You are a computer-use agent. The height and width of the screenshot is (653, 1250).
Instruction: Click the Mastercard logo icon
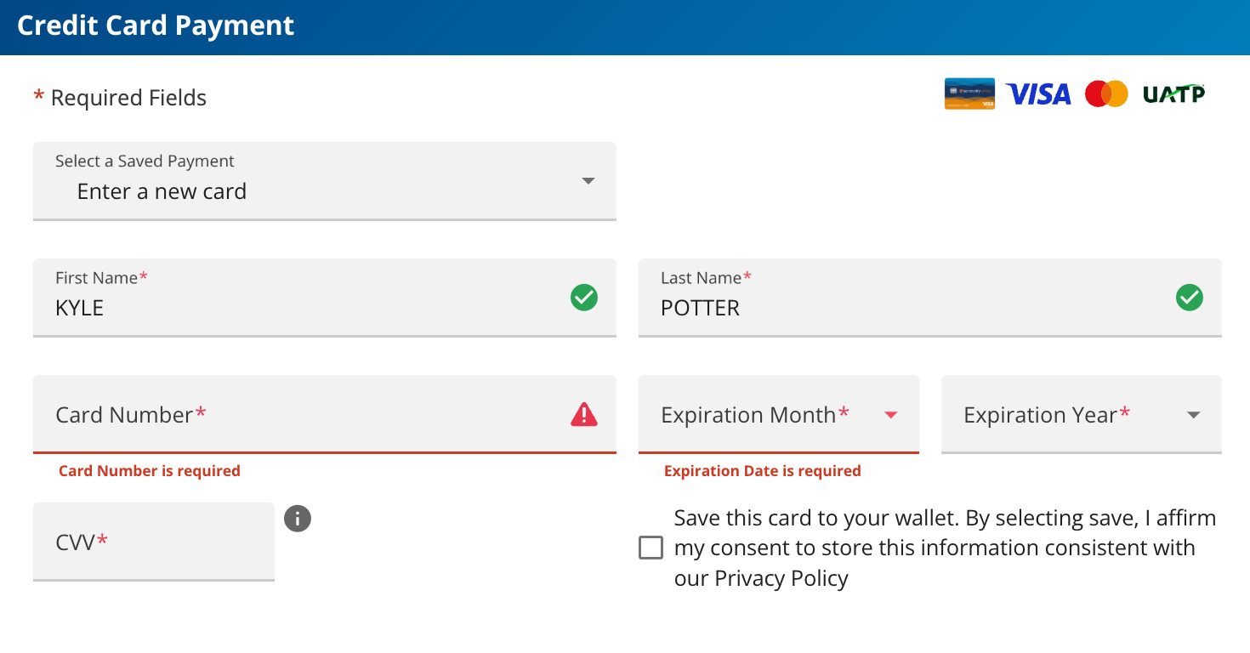[1106, 94]
